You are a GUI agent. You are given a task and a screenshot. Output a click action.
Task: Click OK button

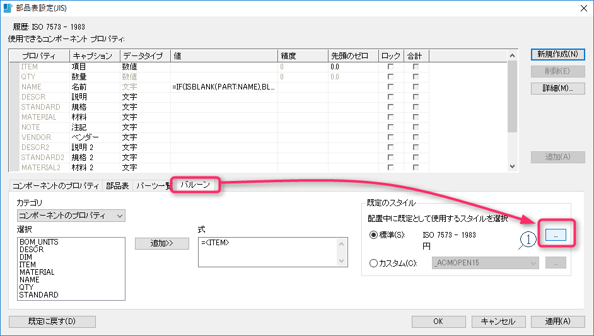pos(438,322)
